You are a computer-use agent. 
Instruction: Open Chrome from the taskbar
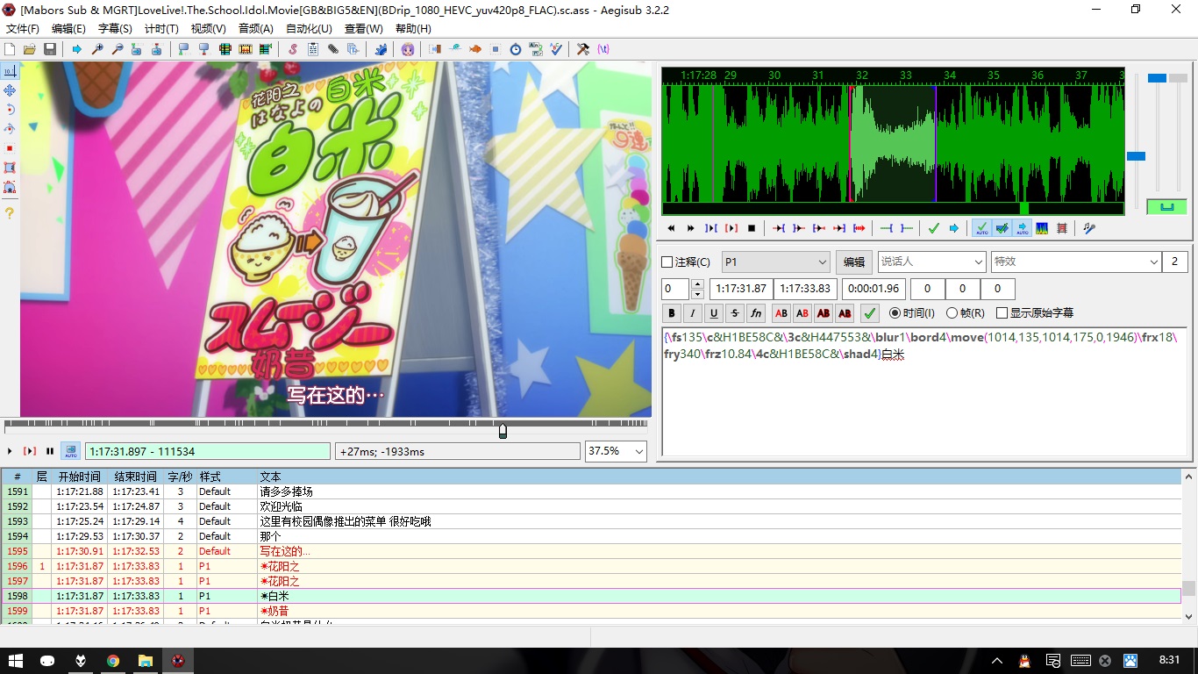113,661
